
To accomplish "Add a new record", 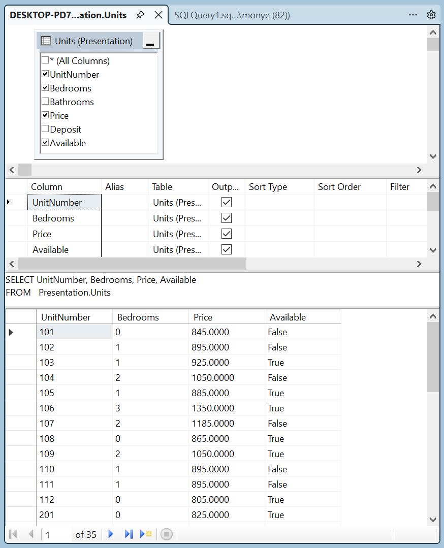I will 146,534.
